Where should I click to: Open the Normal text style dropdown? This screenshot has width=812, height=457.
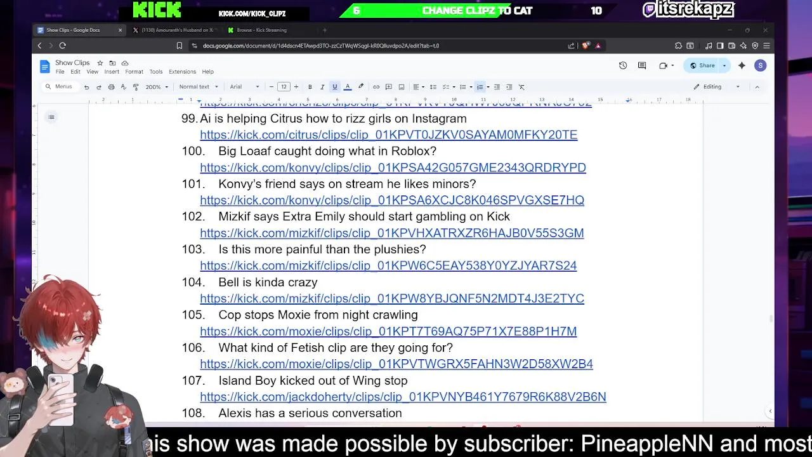199,87
